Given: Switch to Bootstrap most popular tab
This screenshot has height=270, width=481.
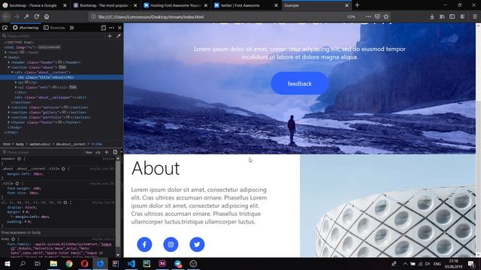Looking at the screenshot, I should 105,5.
